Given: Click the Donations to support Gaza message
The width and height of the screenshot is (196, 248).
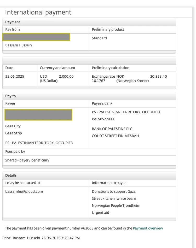Looking at the screenshot, I should 114,191.
